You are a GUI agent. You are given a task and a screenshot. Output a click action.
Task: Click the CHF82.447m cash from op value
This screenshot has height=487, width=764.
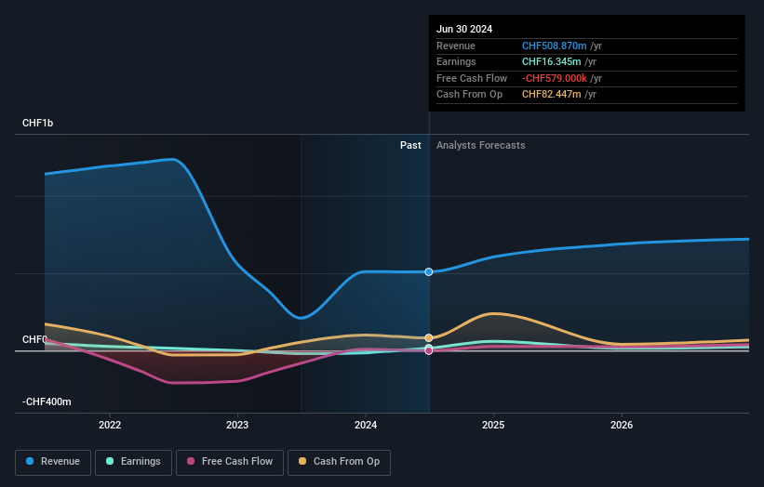pos(551,95)
